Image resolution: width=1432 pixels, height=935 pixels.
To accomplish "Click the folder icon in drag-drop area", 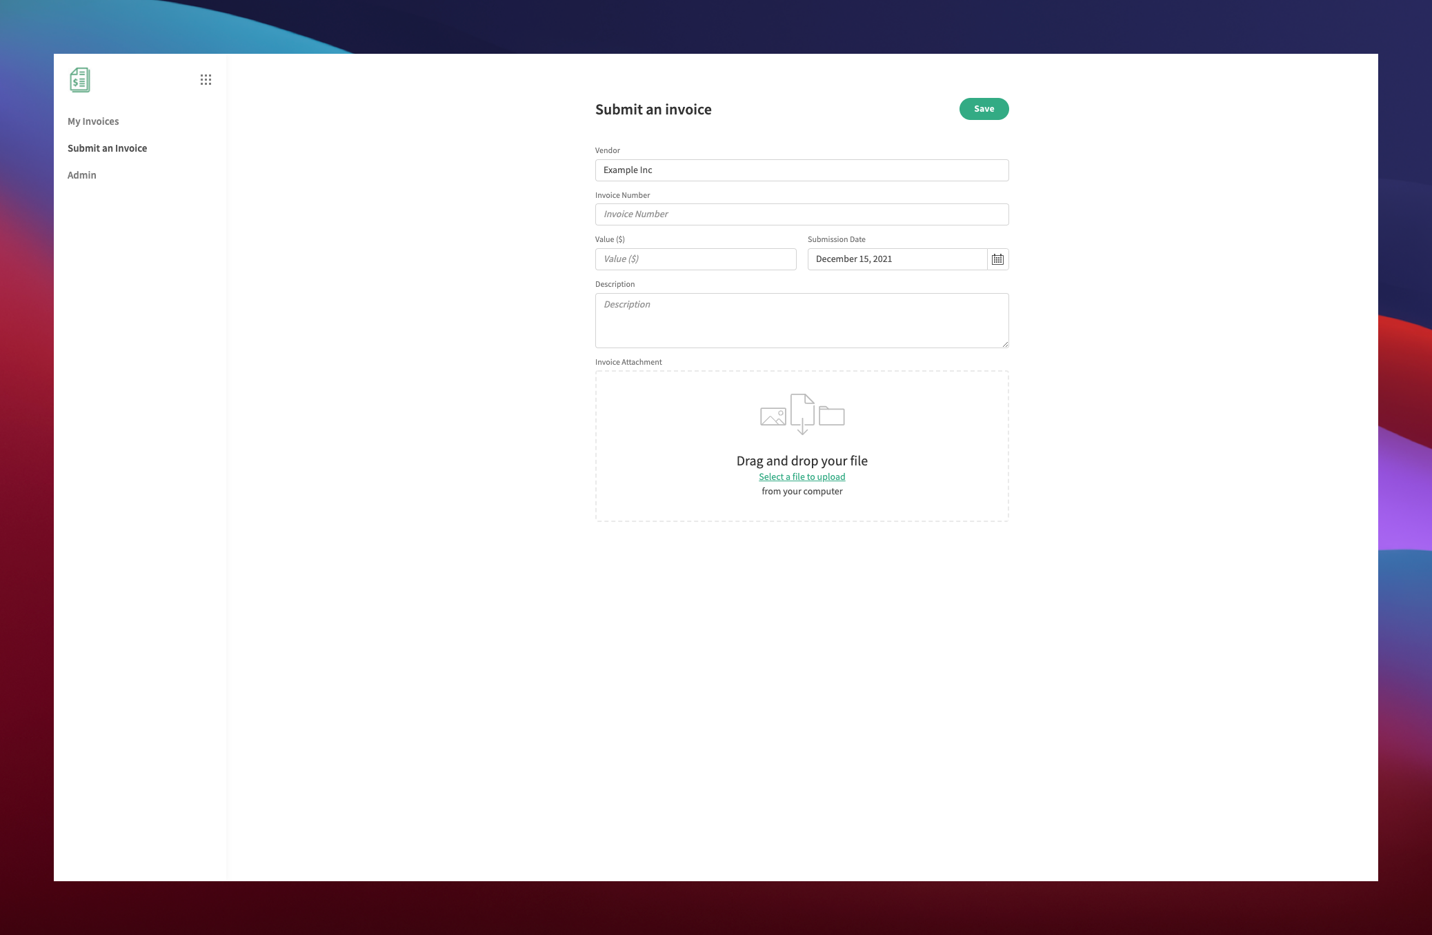I will (831, 415).
